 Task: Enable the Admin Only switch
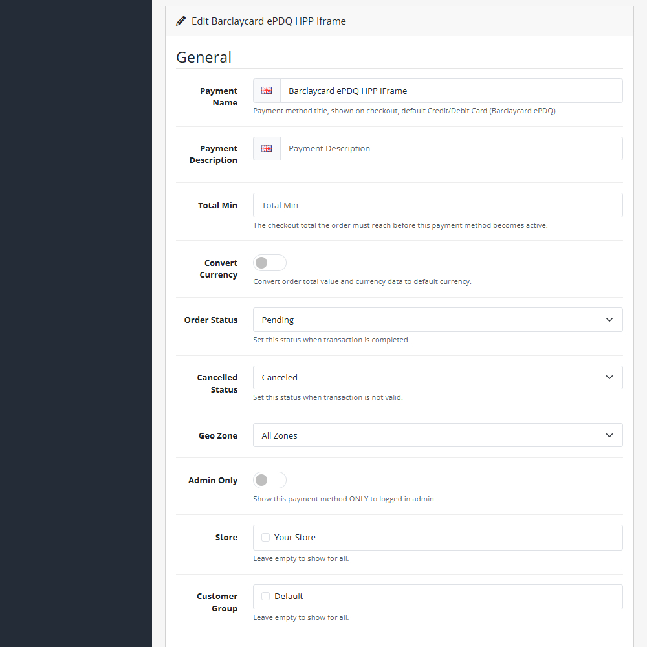point(270,480)
